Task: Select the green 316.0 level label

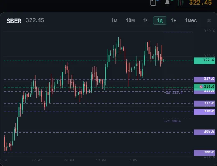Action: click(x=204, y=87)
